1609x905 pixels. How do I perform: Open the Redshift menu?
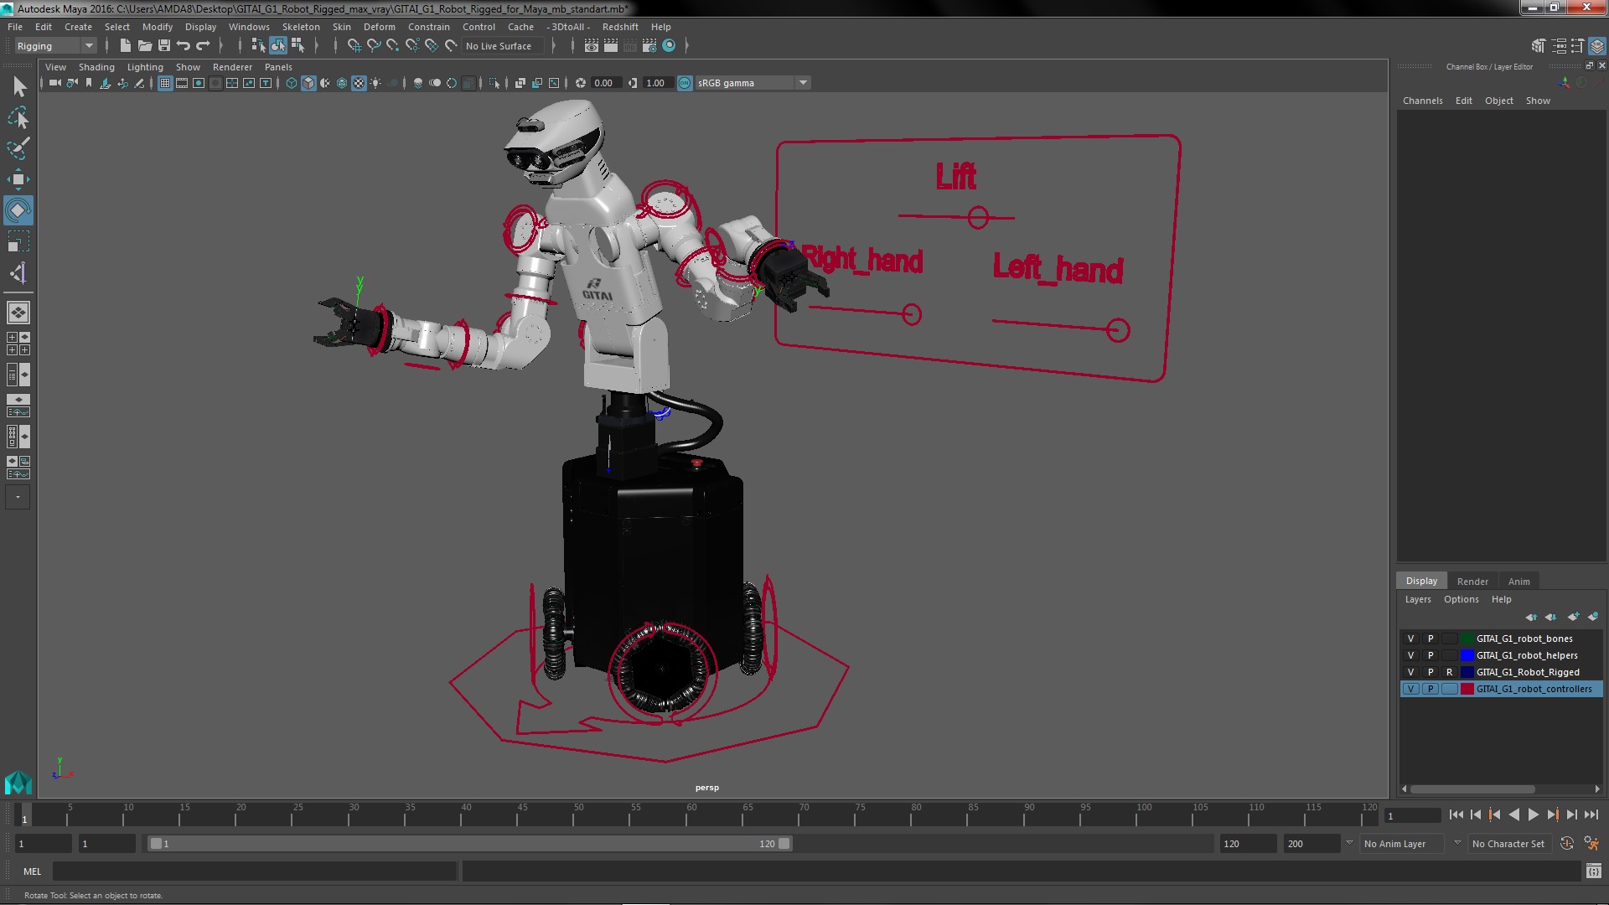click(620, 27)
